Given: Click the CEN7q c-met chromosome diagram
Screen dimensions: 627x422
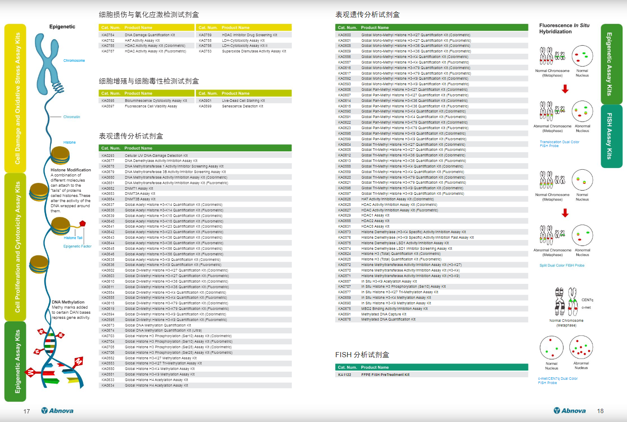Looking at the screenshot, I should pyautogui.click(x=566, y=301).
